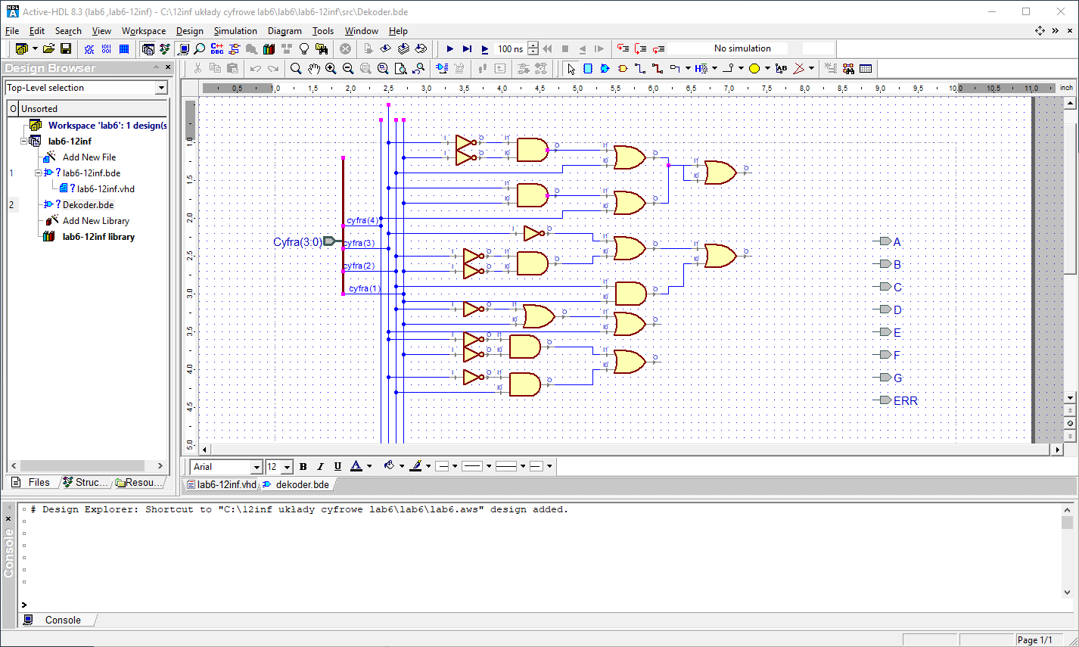Select the Zoom In tool

point(331,69)
